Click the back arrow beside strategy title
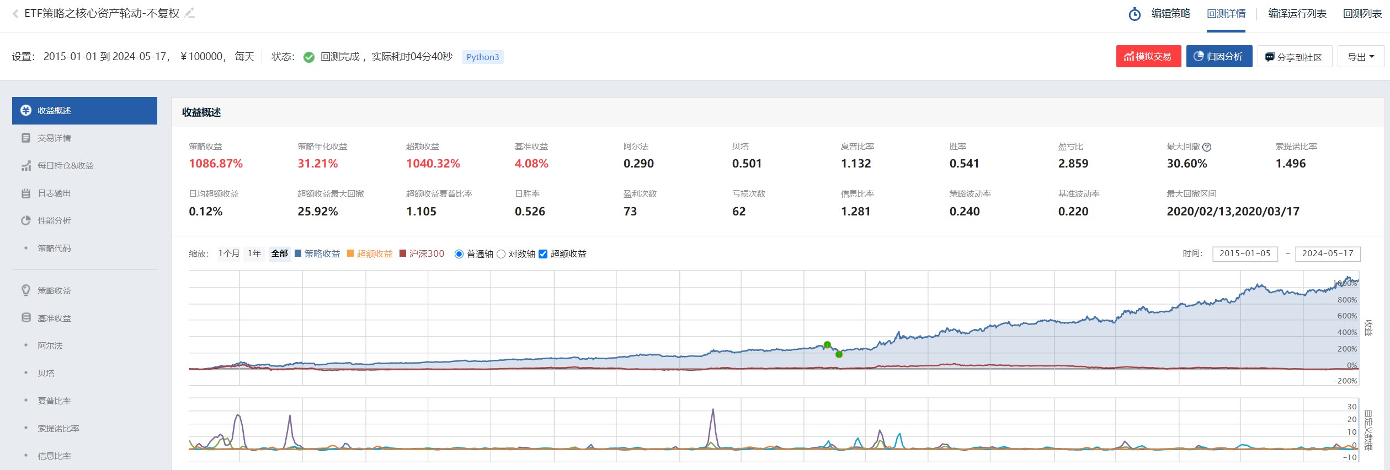This screenshot has width=1390, height=470. coord(15,14)
